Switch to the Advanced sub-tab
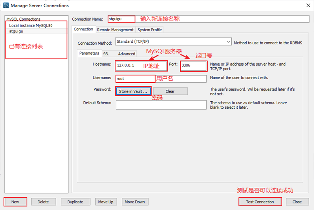Viewport: 314px width, 210px height. tap(127, 54)
